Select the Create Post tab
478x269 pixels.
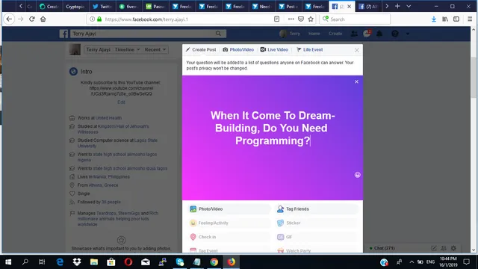click(x=201, y=49)
